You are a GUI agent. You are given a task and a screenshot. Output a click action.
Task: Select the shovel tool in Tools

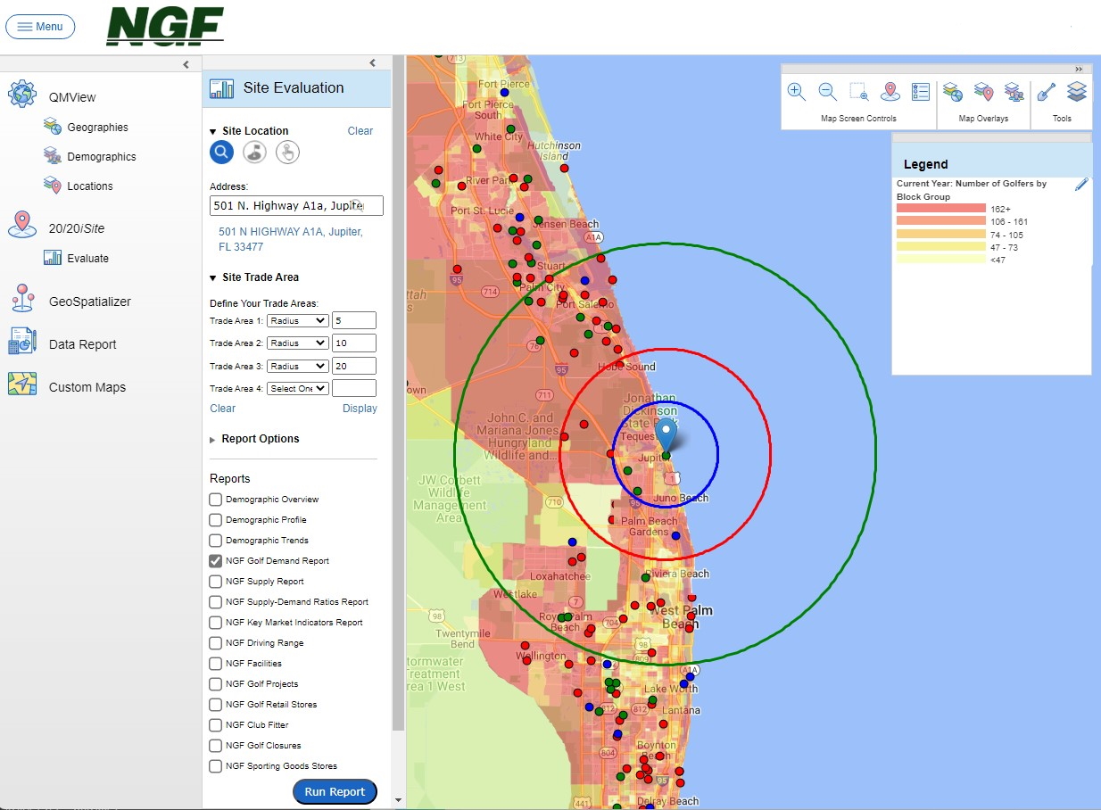[x=1047, y=91]
